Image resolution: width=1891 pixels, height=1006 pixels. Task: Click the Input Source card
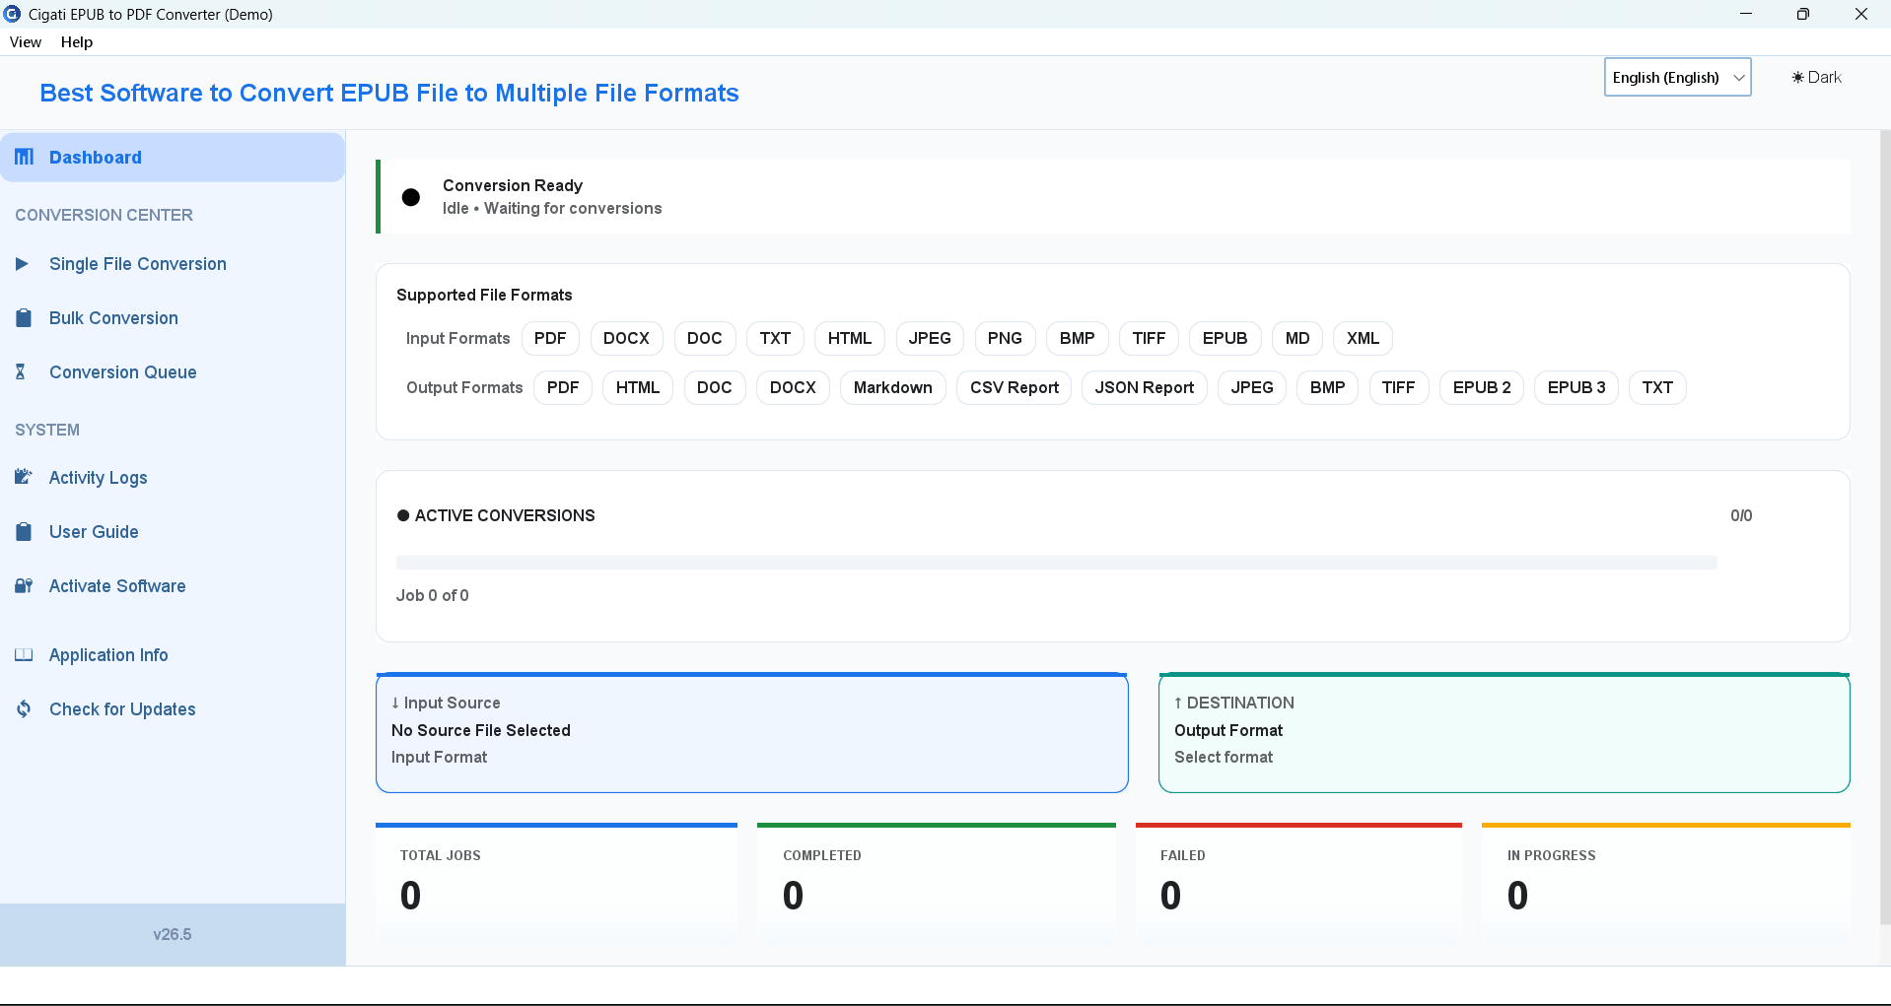pos(751,732)
